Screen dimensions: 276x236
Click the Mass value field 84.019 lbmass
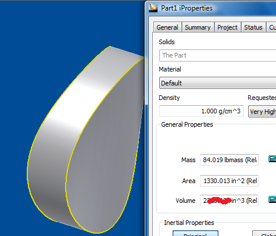coord(229,160)
